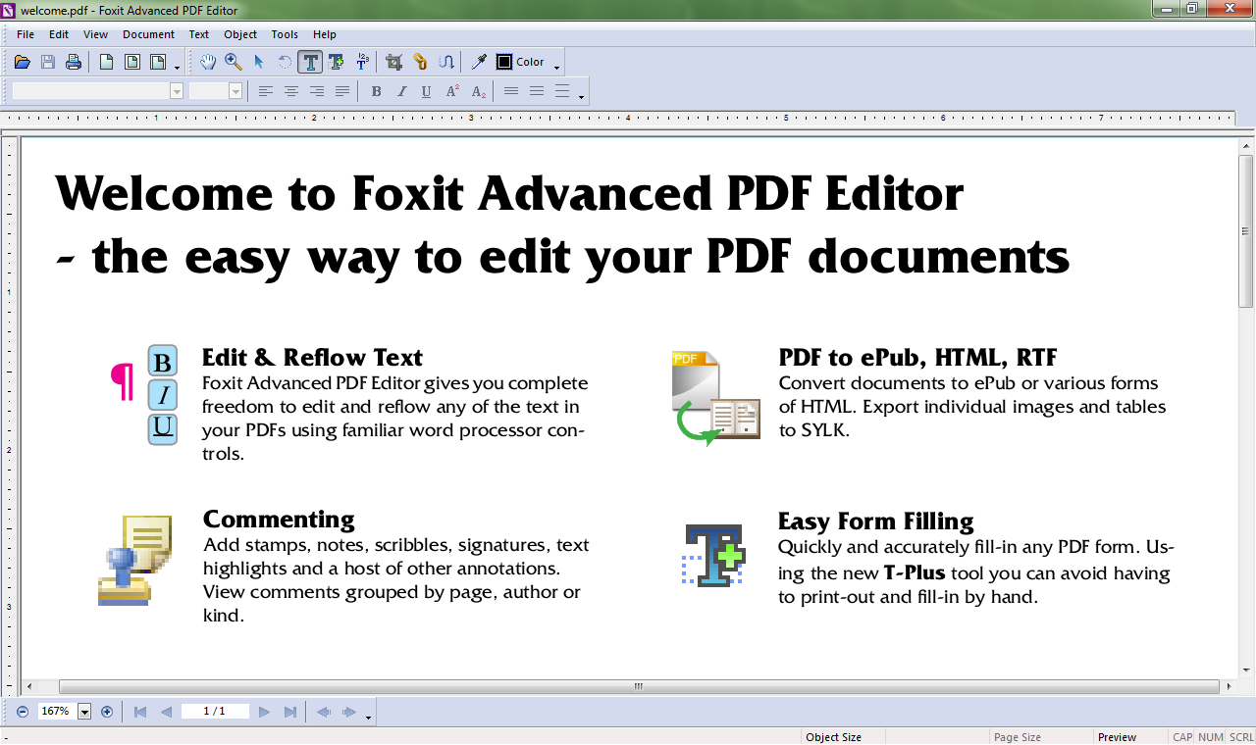The width and height of the screenshot is (1256, 745).
Task: Open the zoom percentage dropdown
Action: pos(84,712)
